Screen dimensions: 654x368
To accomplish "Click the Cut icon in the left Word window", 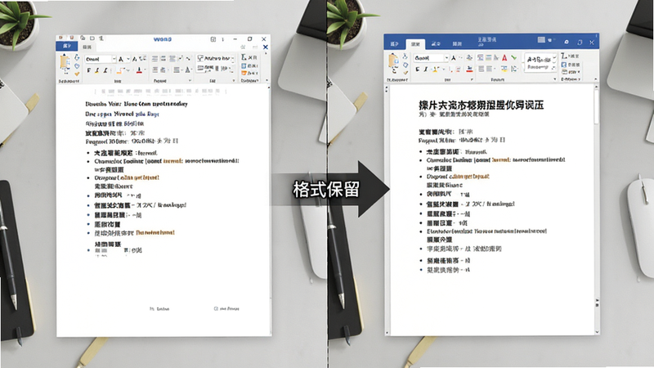I will 77,57.
